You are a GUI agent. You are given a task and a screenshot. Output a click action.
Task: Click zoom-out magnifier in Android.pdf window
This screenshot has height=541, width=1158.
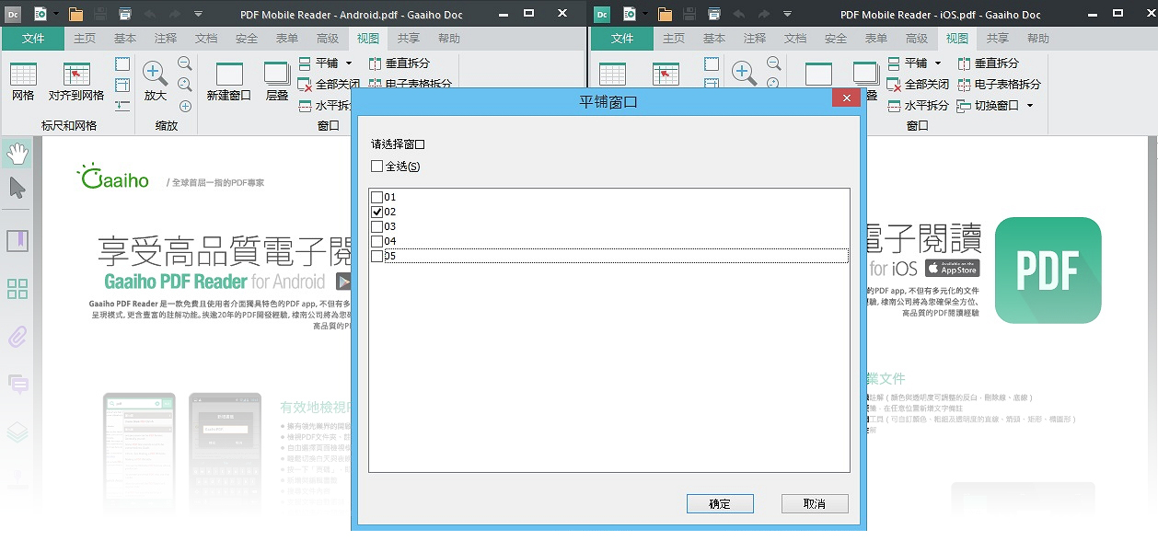coord(185,63)
